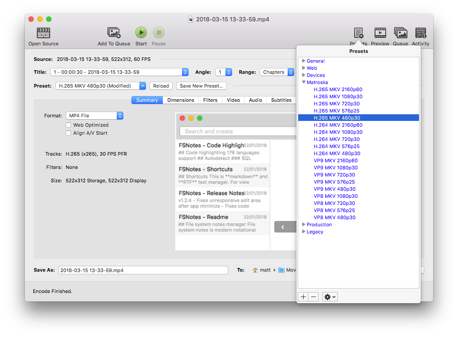Open the presets gear action menu
Viewport: 458px width, 337px height.
pyautogui.click(x=330, y=297)
